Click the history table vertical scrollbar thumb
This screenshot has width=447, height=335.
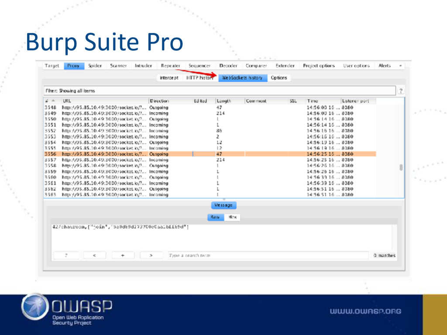click(x=402, y=167)
